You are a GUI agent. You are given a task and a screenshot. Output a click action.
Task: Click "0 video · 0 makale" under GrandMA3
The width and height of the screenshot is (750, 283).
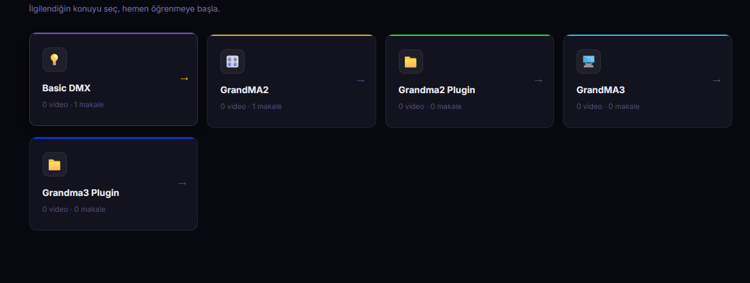point(608,107)
